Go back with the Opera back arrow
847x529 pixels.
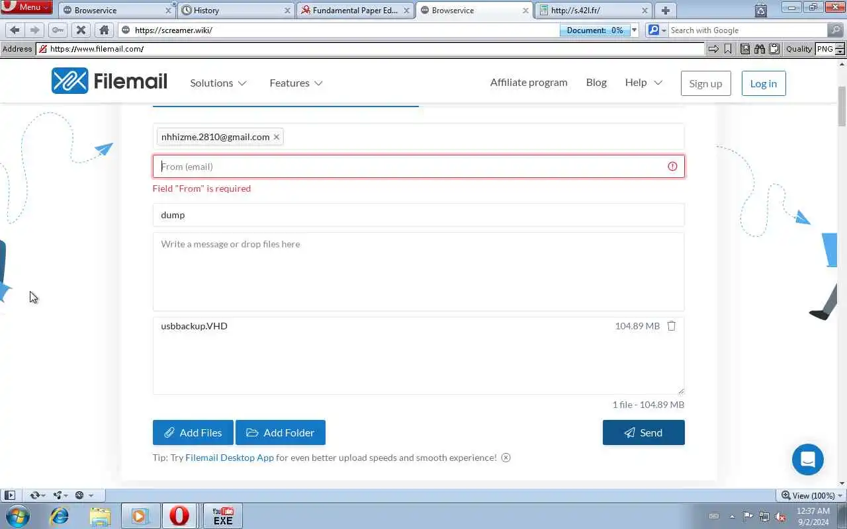point(15,30)
